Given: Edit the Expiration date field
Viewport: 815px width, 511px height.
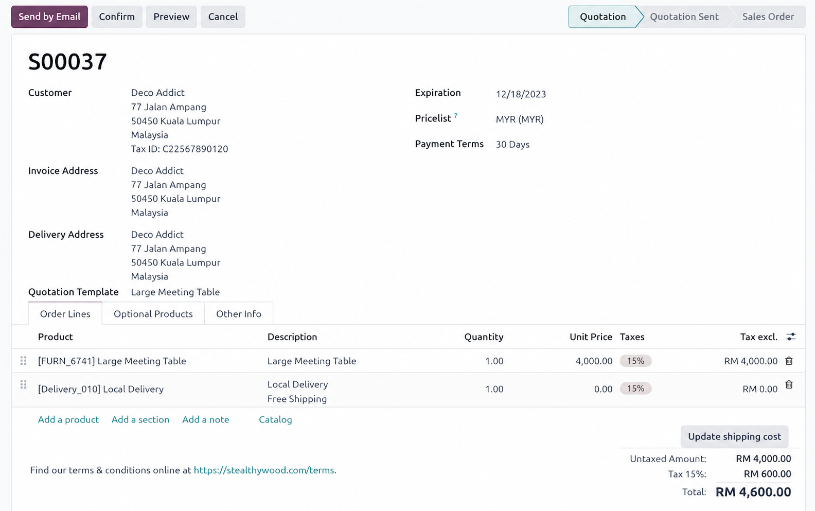Looking at the screenshot, I should [521, 94].
